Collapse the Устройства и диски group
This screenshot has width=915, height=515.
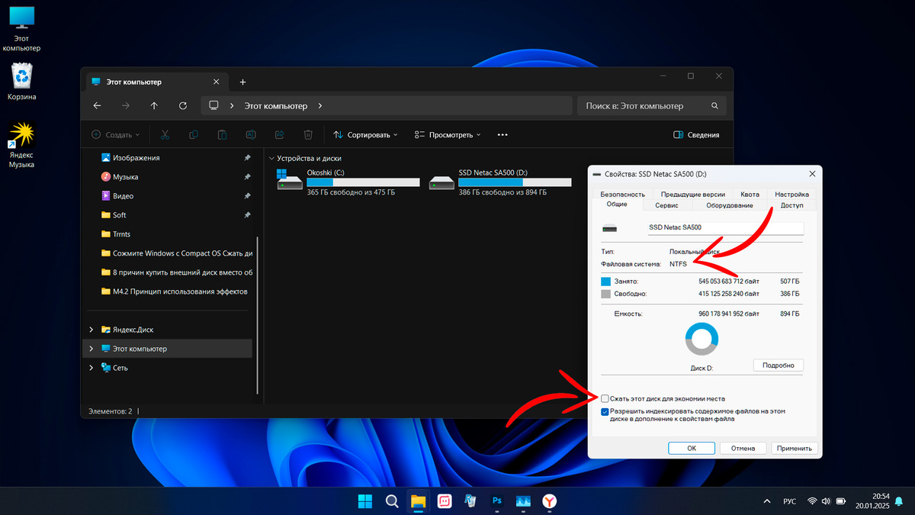pos(271,159)
